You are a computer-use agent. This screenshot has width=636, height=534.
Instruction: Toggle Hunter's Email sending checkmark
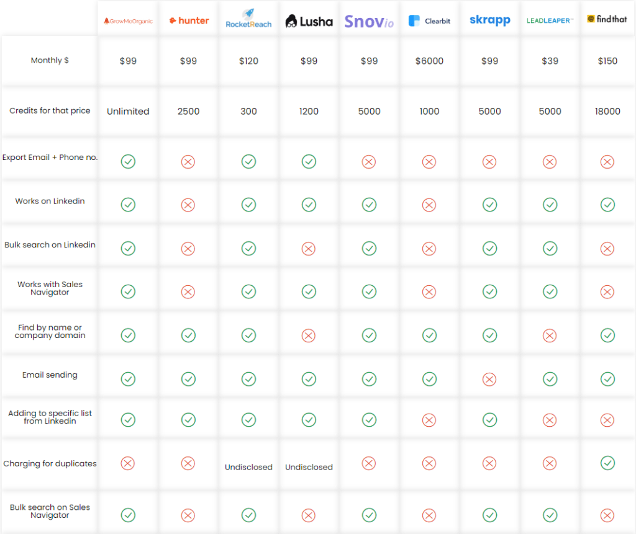point(188,379)
